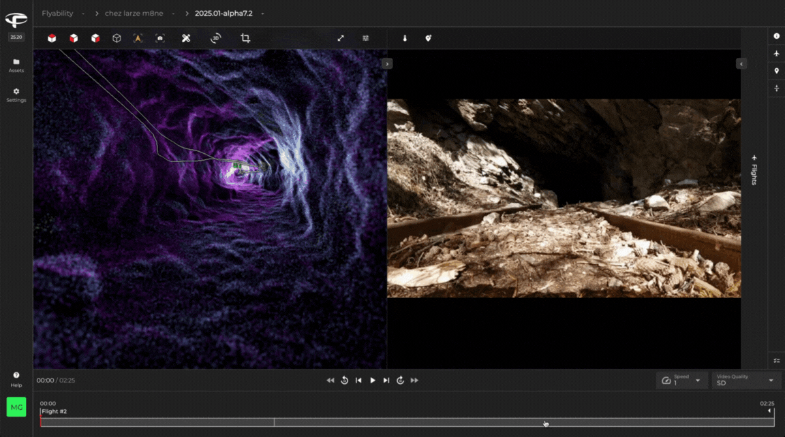The image size is (785, 437).
Task: Open the airplane flight info panel icon
Action: (x=776, y=53)
